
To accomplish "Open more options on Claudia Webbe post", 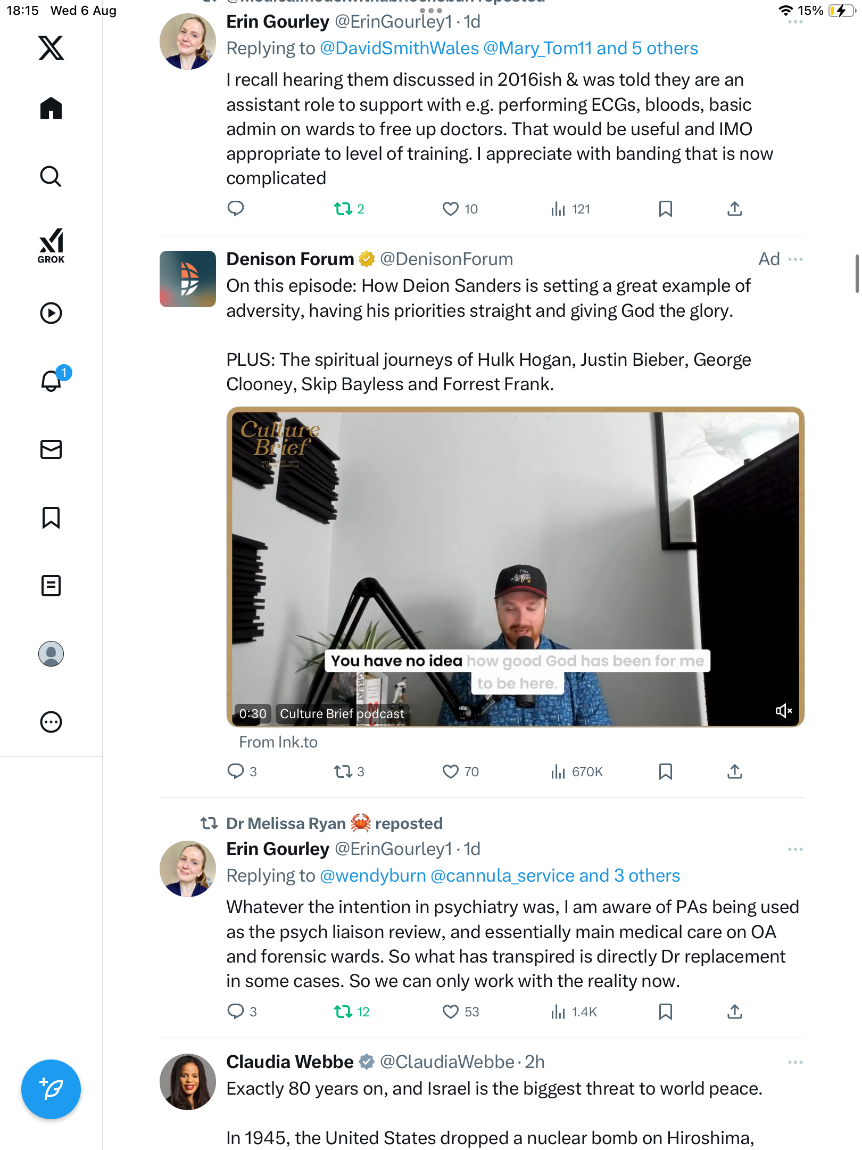I will (x=795, y=1062).
